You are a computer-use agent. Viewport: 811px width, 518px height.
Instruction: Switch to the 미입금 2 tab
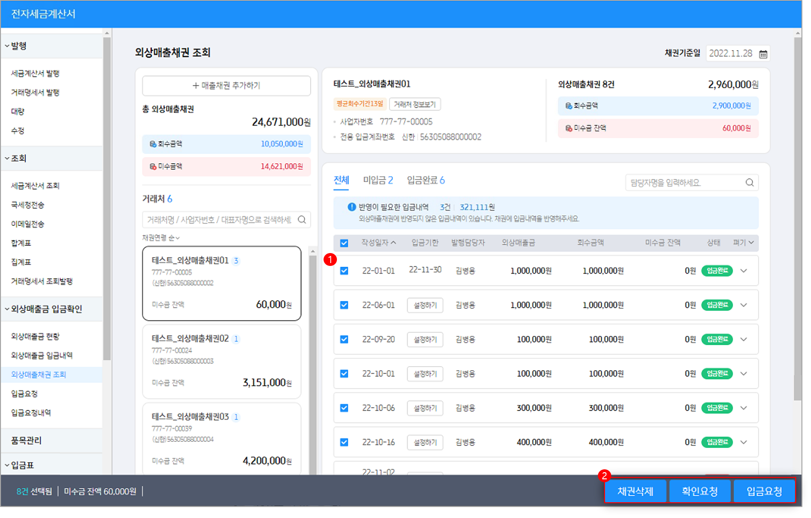point(378,180)
